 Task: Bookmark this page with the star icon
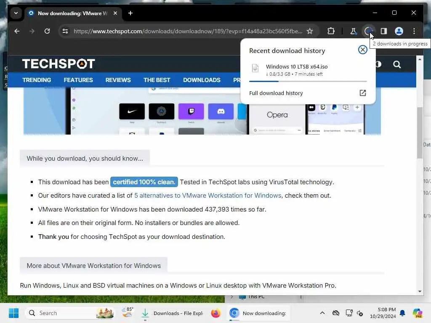coord(310,31)
